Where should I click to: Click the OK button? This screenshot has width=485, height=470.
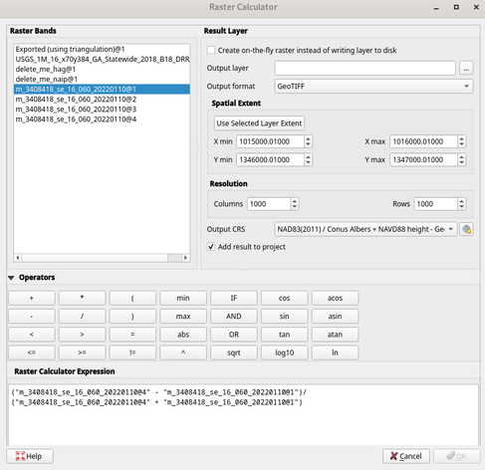click(457, 456)
